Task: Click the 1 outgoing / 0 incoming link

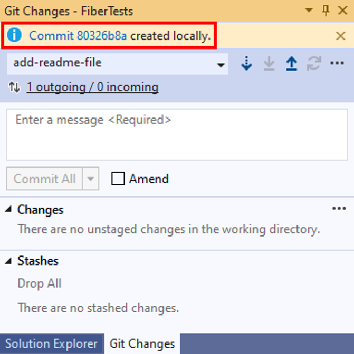Action: [x=92, y=87]
